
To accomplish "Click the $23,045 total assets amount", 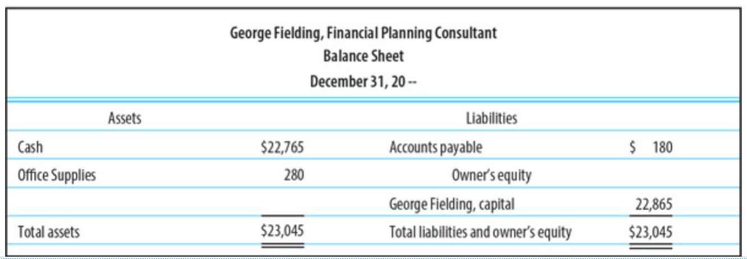I will (281, 230).
